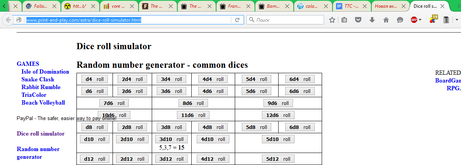Roll the d12 dice button
This screenshot has height=165, width=461.
coord(95,159)
